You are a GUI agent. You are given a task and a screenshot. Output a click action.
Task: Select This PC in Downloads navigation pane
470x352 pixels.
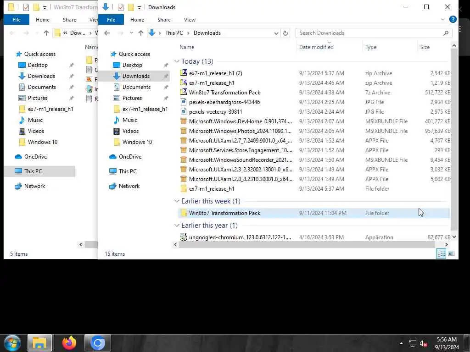128,171
